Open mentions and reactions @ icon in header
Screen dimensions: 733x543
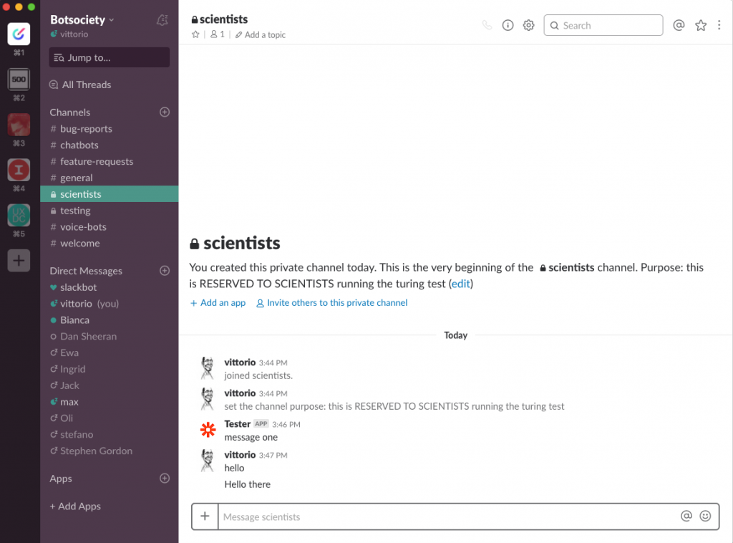(x=679, y=25)
